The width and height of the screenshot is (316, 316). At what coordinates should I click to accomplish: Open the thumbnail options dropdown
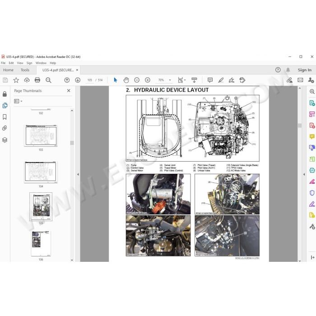[18, 101]
